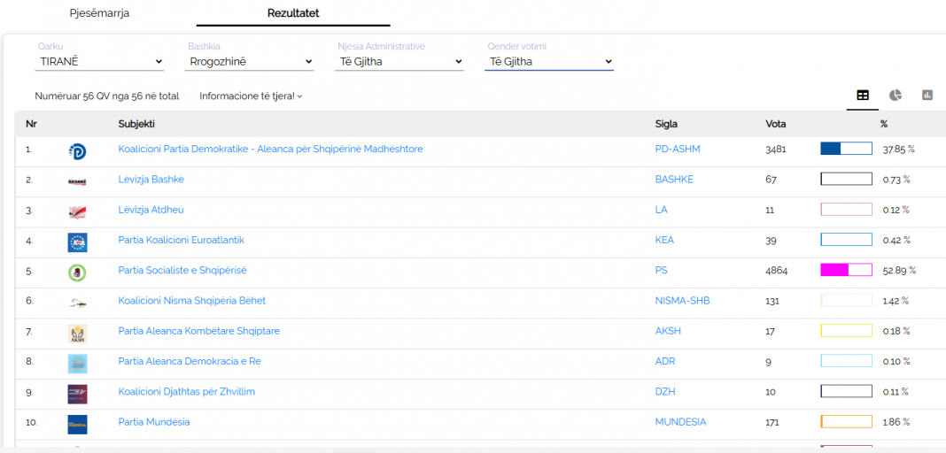
Task: Click the Mundësia orange percentage bar
Action: point(846,422)
